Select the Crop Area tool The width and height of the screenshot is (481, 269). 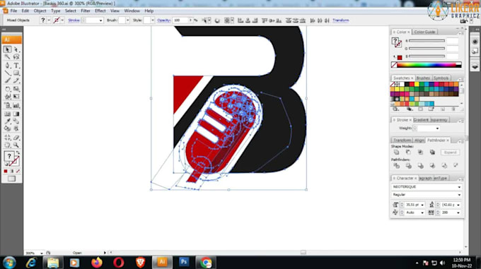tap(7, 138)
